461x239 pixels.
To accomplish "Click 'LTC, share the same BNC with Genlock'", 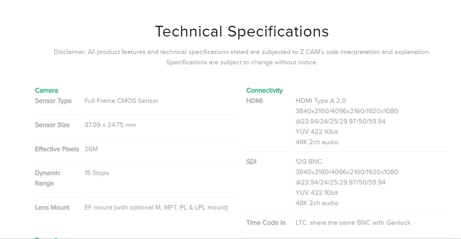I will pos(353,223).
